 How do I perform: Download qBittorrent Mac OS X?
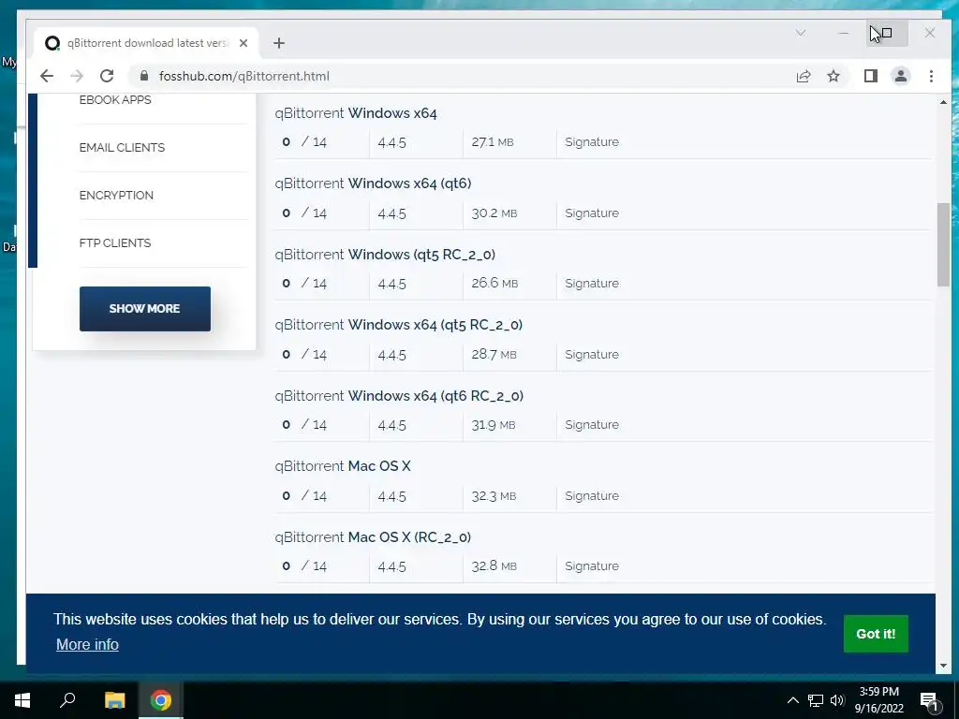tap(343, 466)
